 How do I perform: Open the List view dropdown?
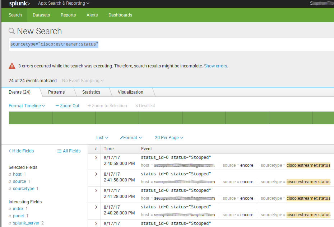(102, 138)
